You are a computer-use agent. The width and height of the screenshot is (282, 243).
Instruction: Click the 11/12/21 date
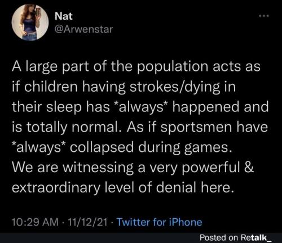tap(87, 222)
